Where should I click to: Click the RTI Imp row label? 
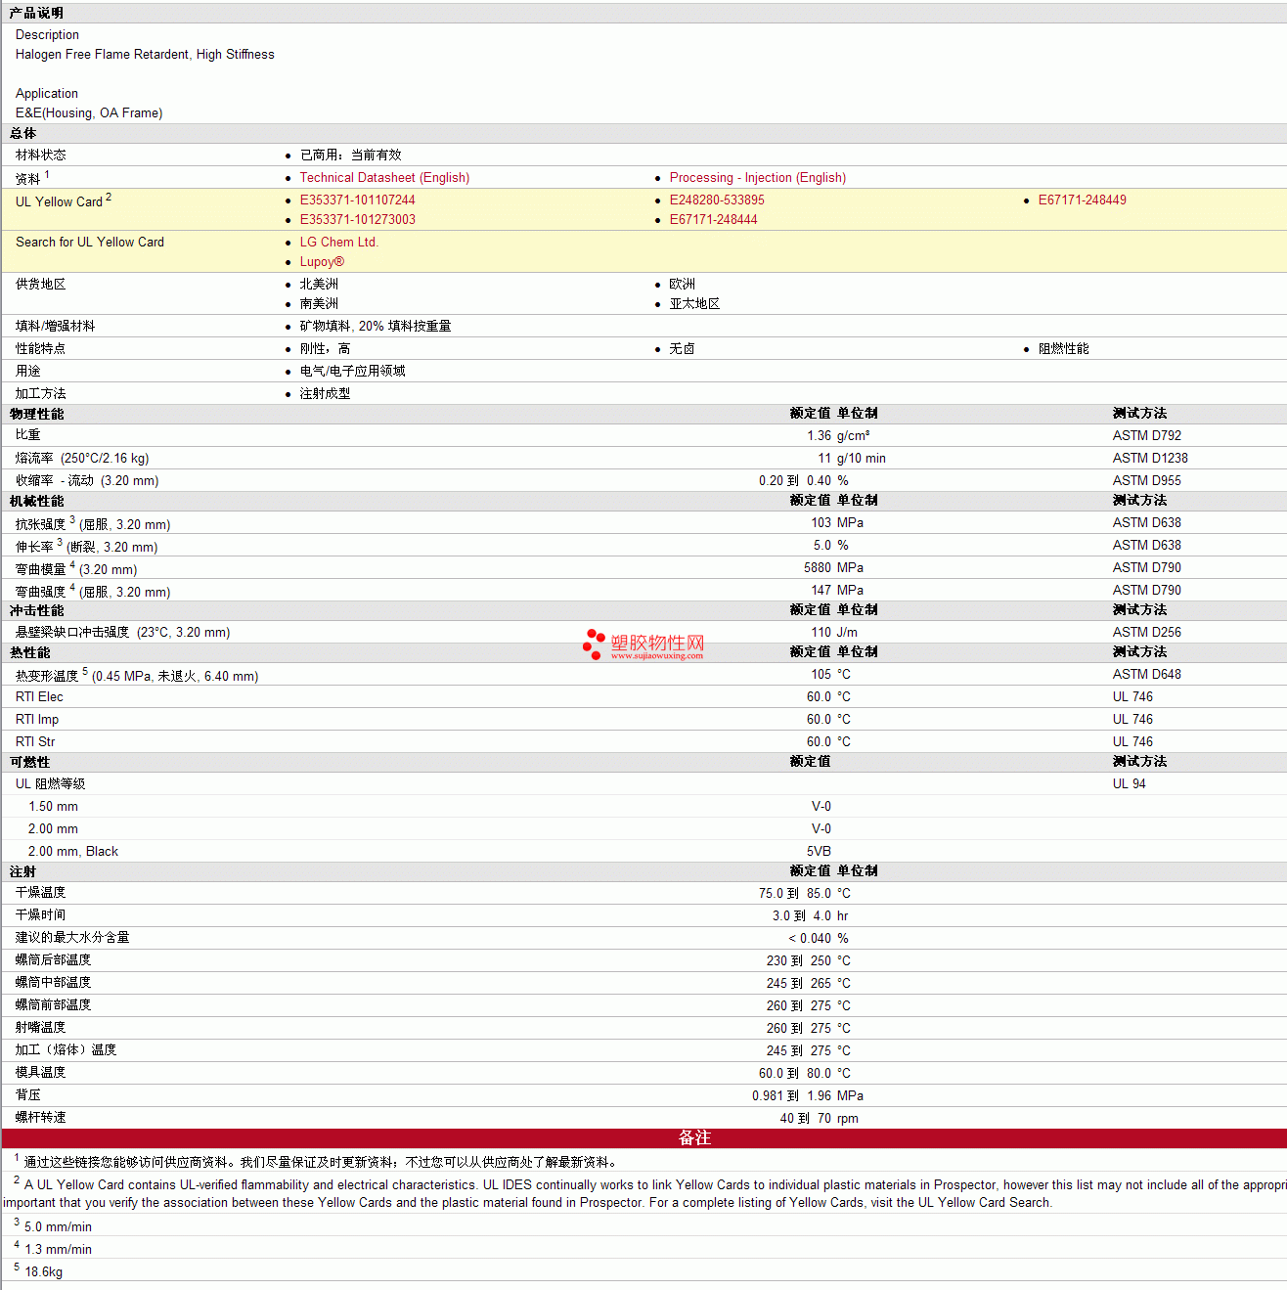tap(37, 720)
